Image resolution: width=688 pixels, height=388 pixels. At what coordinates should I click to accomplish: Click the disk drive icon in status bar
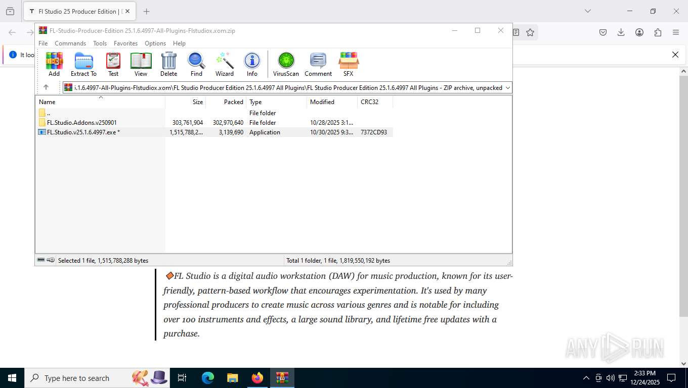[41, 260]
